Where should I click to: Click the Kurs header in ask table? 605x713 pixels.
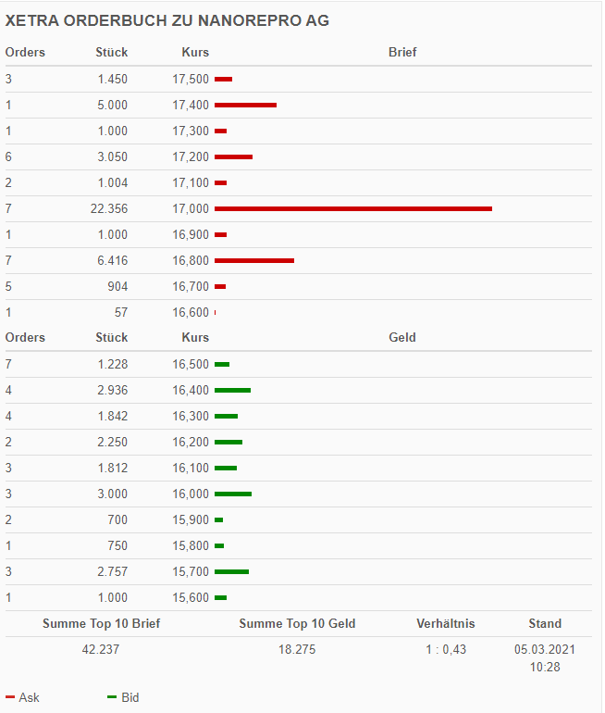point(195,52)
